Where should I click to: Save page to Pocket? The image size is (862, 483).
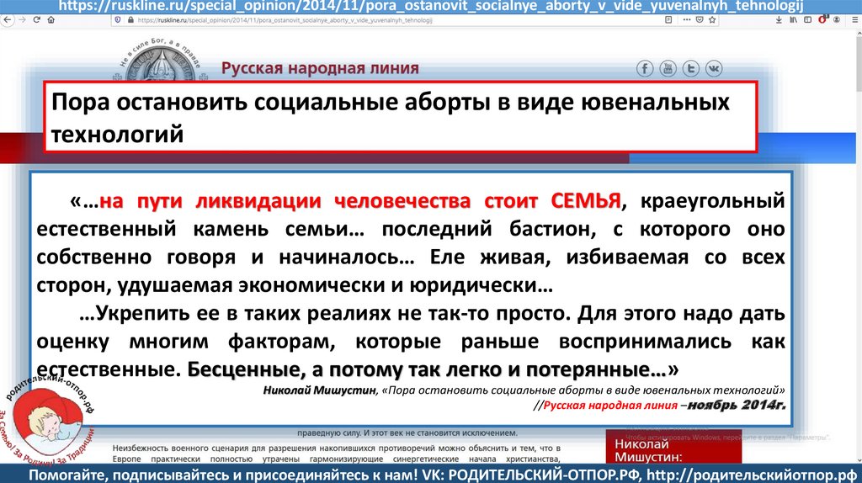[700, 20]
